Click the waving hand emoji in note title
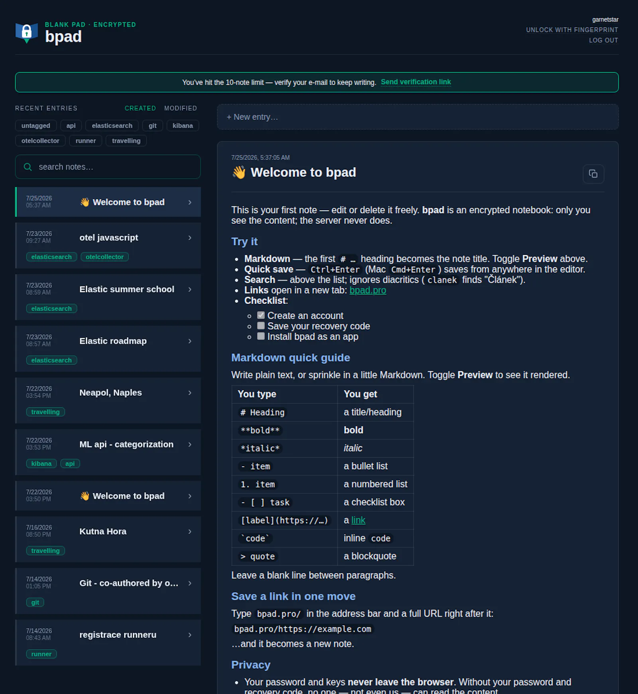 click(x=239, y=172)
